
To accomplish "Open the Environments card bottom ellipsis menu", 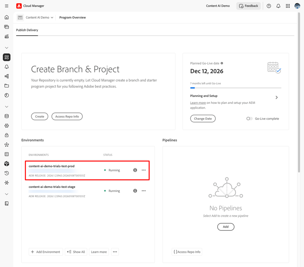I will coord(115,252).
